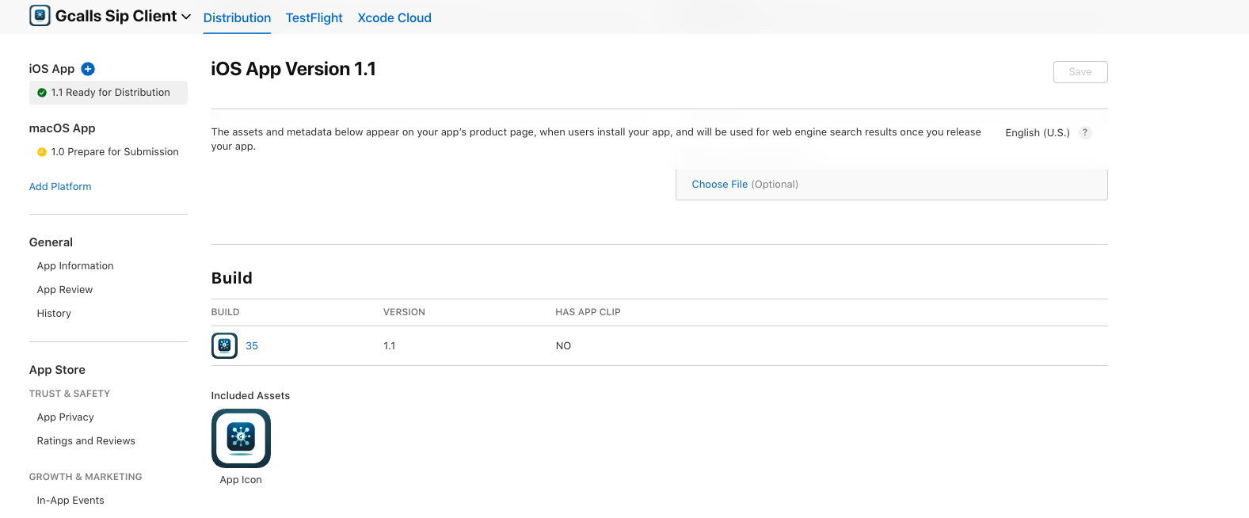Viewport: 1249px width, 518px height.
Task: Open the English (U.S.) language selector
Action: pos(1037,133)
